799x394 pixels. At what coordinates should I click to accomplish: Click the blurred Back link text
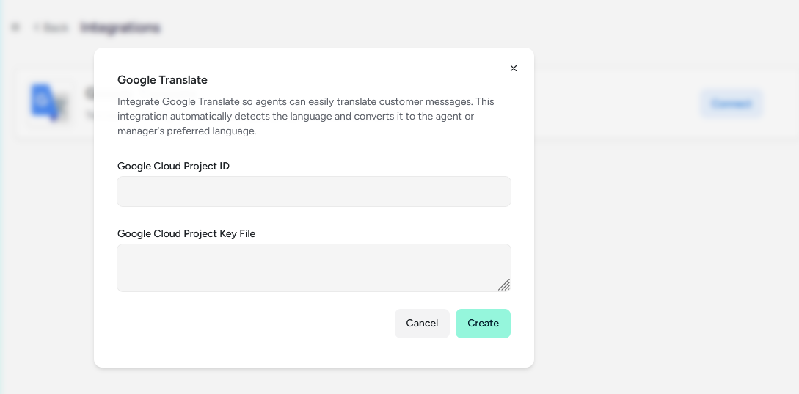pos(56,28)
